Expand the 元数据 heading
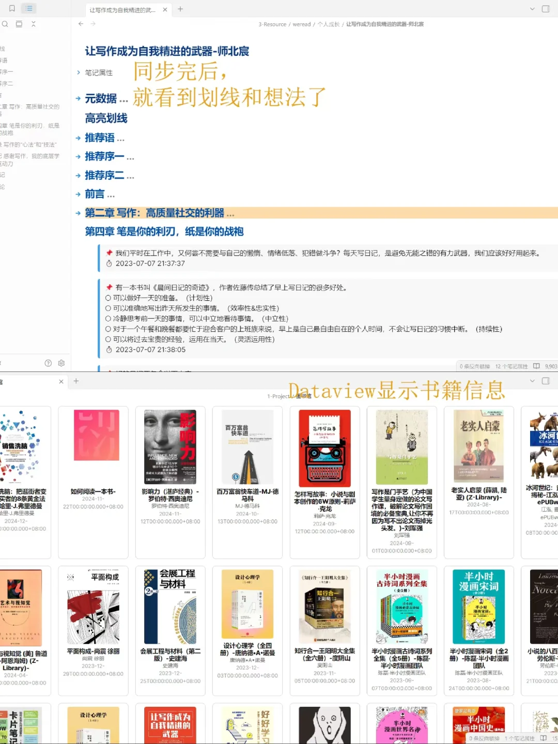This screenshot has width=558, height=744. click(79, 98)
